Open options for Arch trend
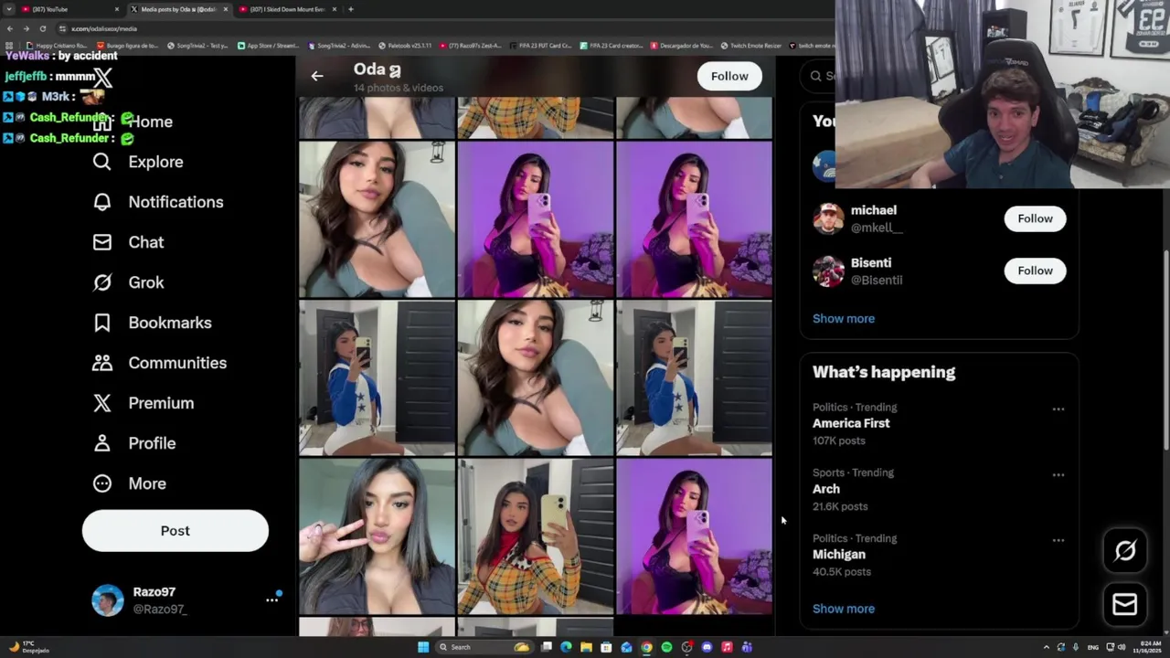 (x=1058, y=474)
